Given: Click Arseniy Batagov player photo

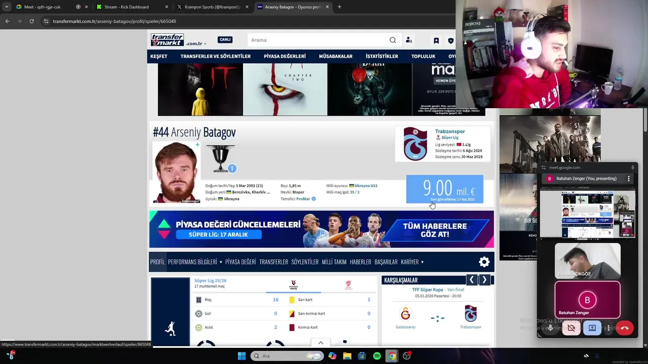Looking at the screenshot, I should (176, 172).
